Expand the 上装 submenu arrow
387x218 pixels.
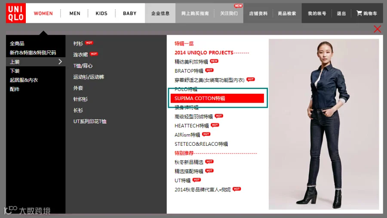60,62
